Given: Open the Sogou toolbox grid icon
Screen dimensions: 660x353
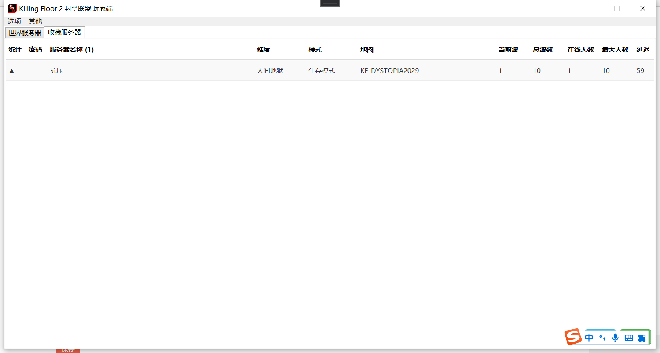Looking at the screenshot, I should (642, 338).
